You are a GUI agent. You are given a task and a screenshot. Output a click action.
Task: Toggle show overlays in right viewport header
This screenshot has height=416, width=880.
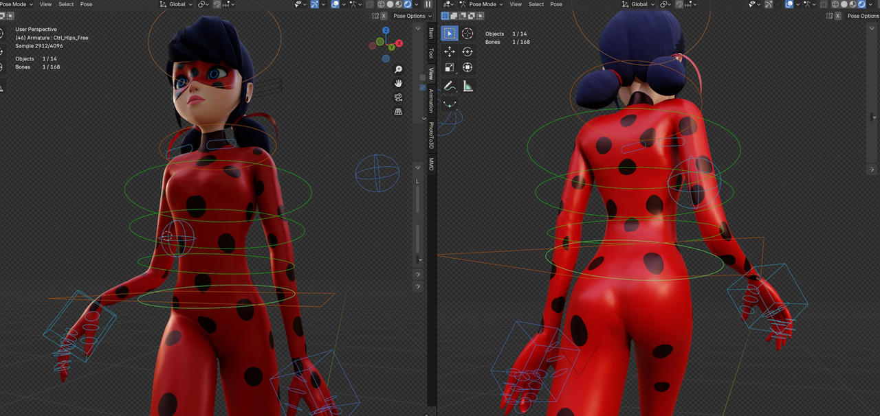click(x=789, y=4)
